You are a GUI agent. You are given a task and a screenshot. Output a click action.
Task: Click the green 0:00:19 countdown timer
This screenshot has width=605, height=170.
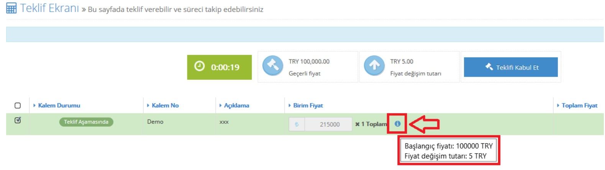(x=219, y=67)
